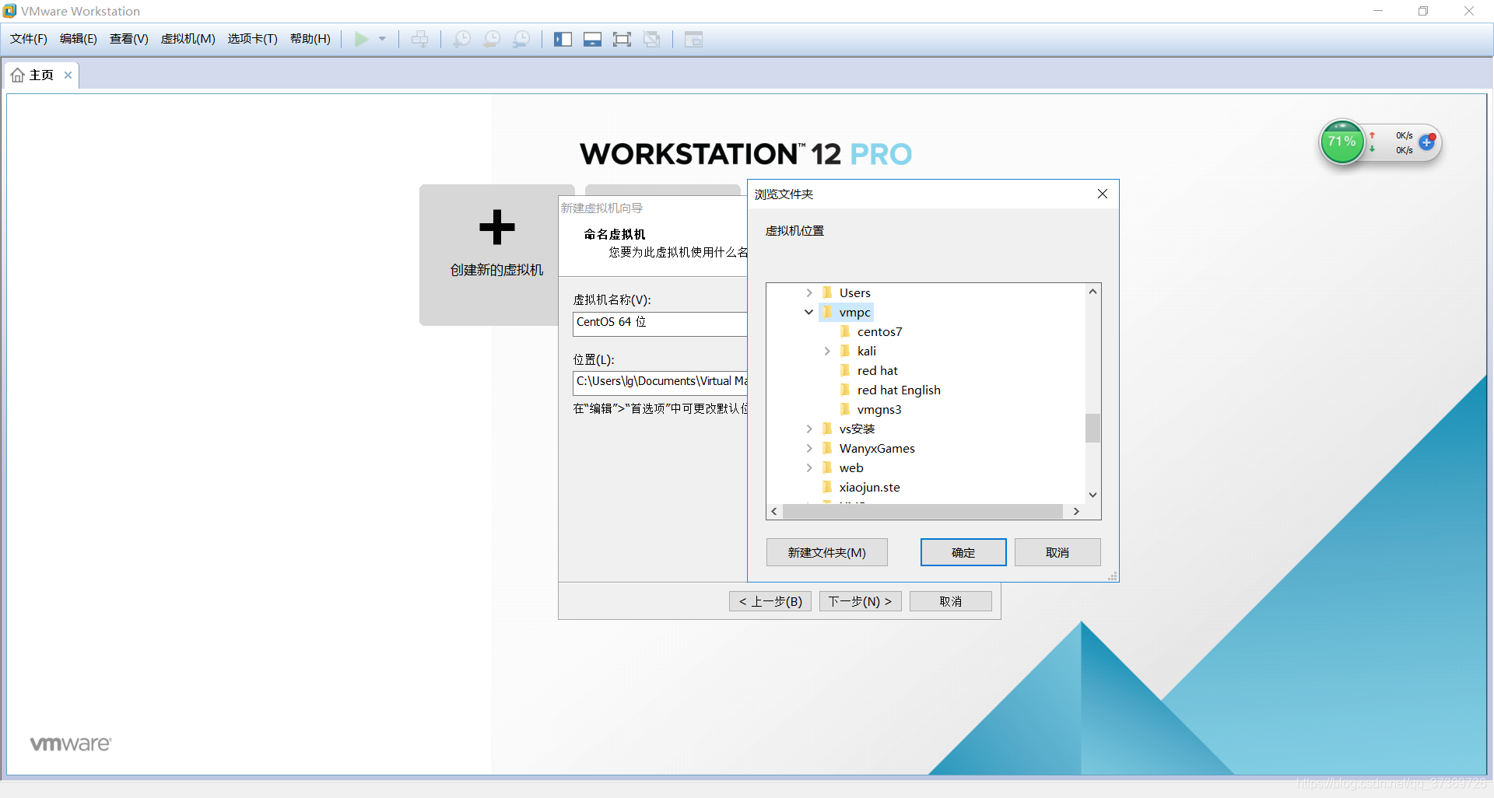This screenshot has height=798, width=1494.
Task: Click the full screen mode icon
Action: (622, 39)
